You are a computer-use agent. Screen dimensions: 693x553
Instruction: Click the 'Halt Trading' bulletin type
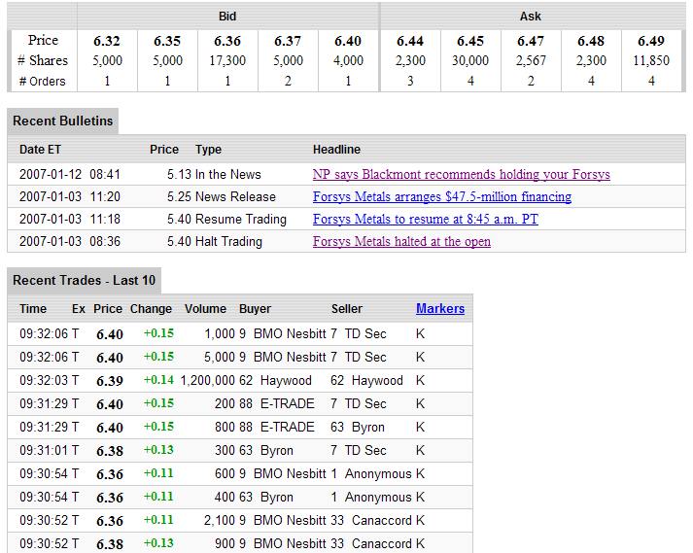coord(229,242)
